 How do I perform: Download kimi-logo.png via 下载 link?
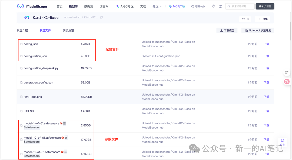coord(266,97)
